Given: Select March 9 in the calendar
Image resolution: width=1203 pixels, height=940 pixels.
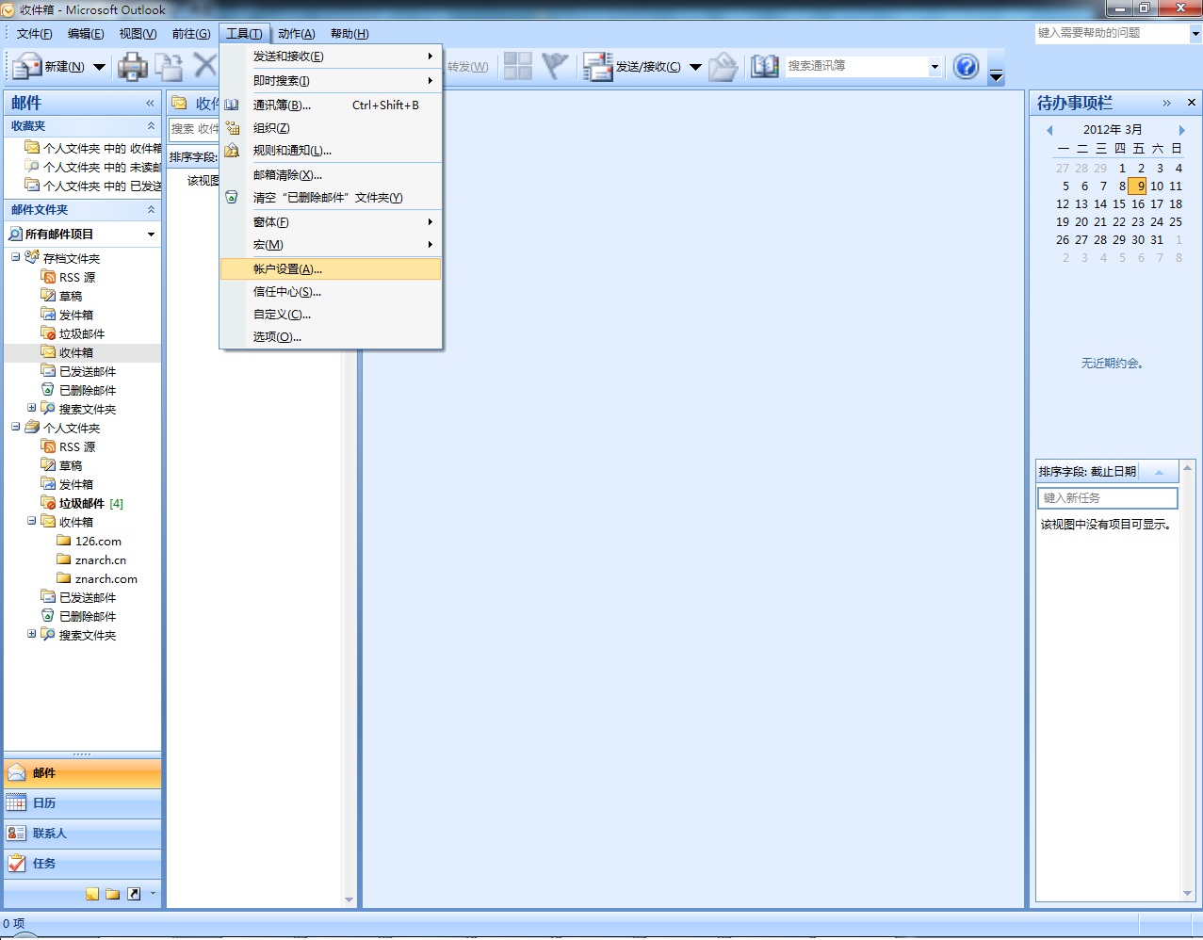Looking at the screenshot, I should [1138, 186].
